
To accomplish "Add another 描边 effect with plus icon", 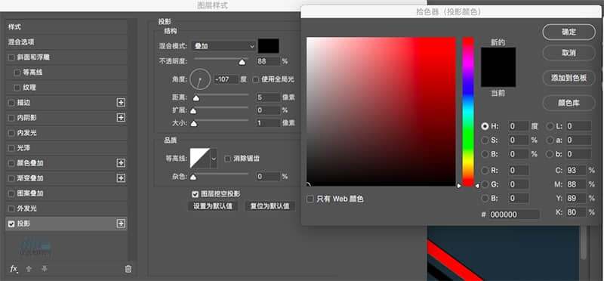I will click(x=121, y=103).
